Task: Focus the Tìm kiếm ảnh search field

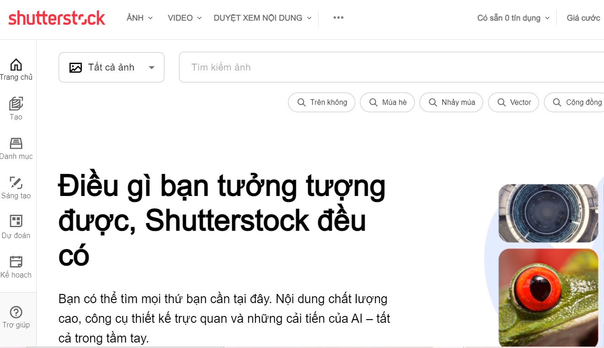Action: click(392, 67)
